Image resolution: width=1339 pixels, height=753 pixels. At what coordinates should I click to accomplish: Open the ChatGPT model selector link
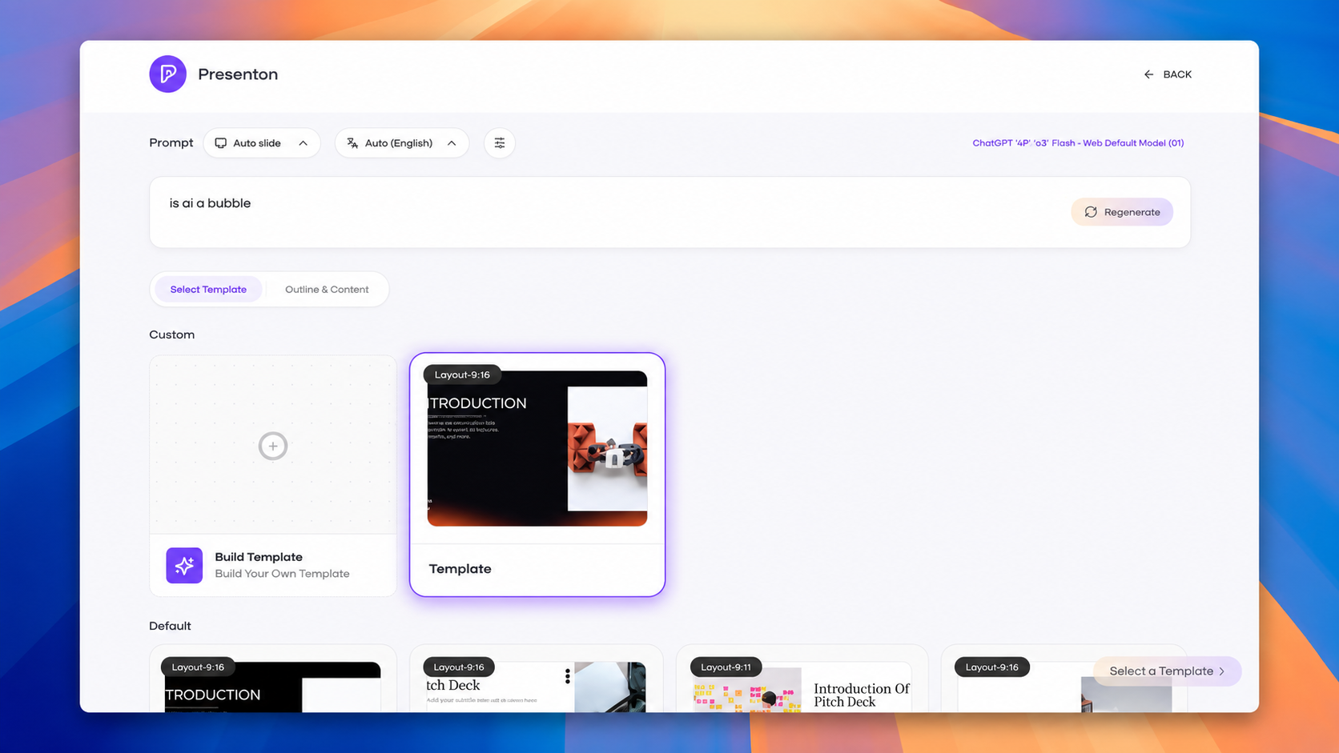pyautogui.click(x=1078, y=143)
